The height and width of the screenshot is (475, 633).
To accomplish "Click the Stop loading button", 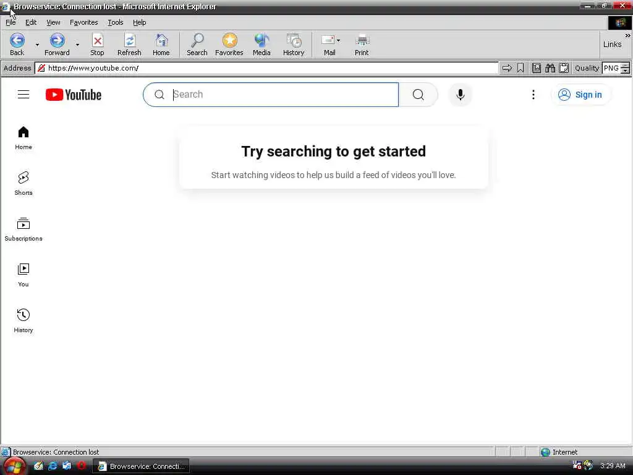I will click(97, 45).
